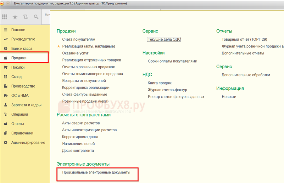Open Сроки оплаты покупателями
Image resolution: width=284 pixels, height=183 pixels.
point(172,61)
